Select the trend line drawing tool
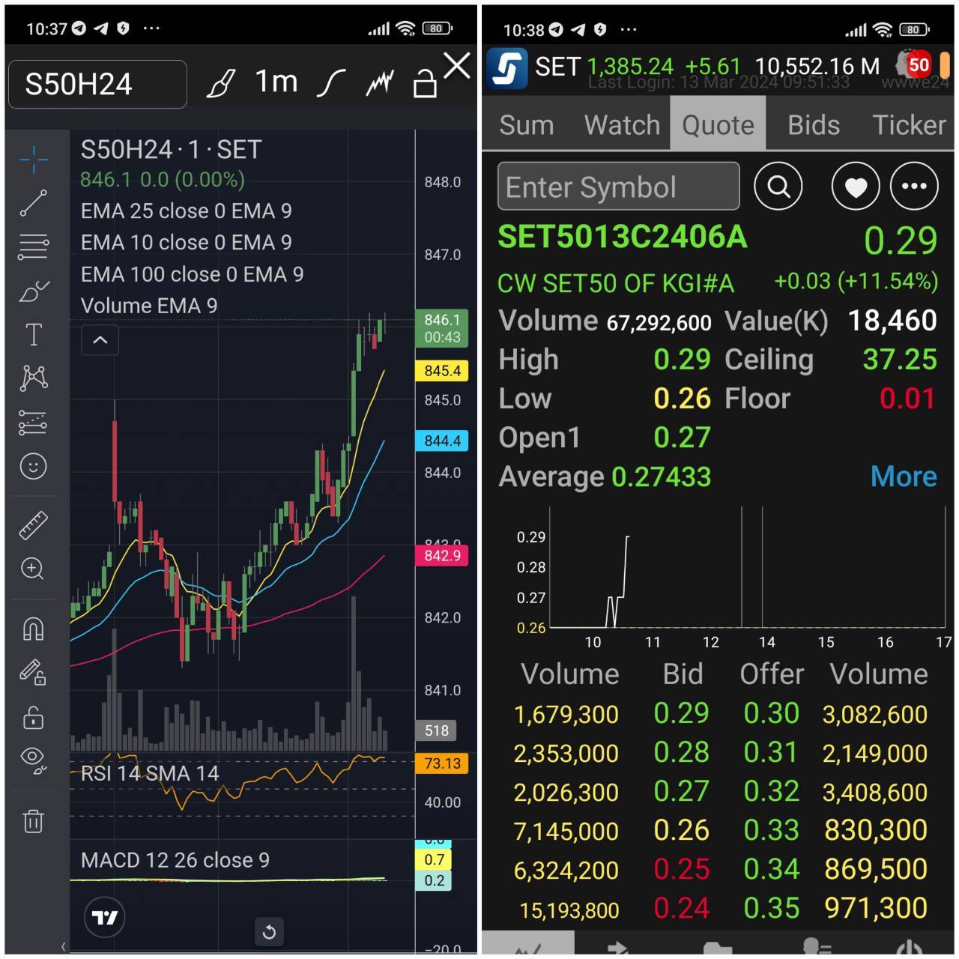The height and width of the screenshot is (959, 959). point(34,203)
